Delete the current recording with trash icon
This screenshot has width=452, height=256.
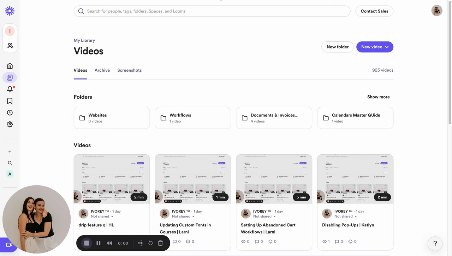[x=160, y=243]
